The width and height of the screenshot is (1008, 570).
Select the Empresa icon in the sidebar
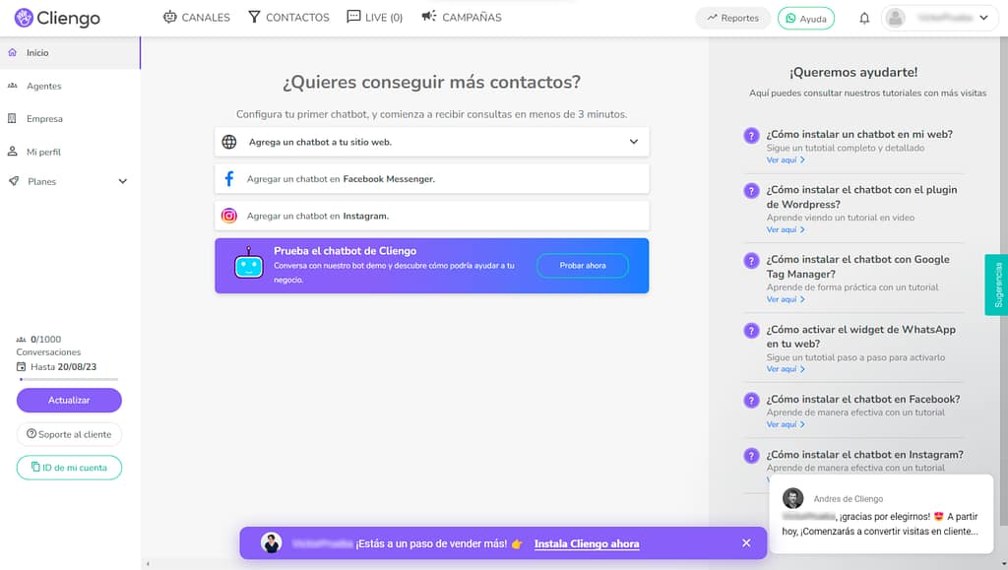[14, 118]
